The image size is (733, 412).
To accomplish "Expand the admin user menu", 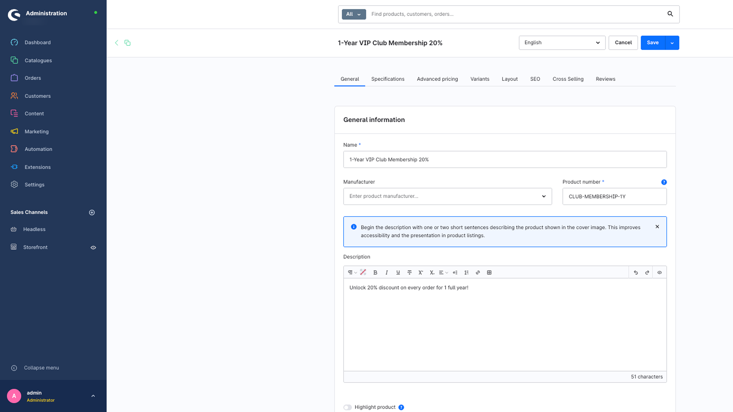I will [93, 396].
